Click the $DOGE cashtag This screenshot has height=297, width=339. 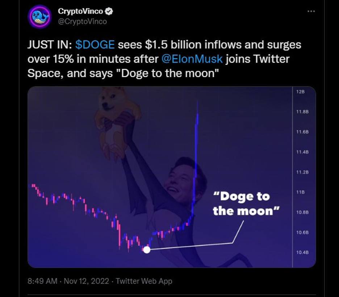coord(95,45)
